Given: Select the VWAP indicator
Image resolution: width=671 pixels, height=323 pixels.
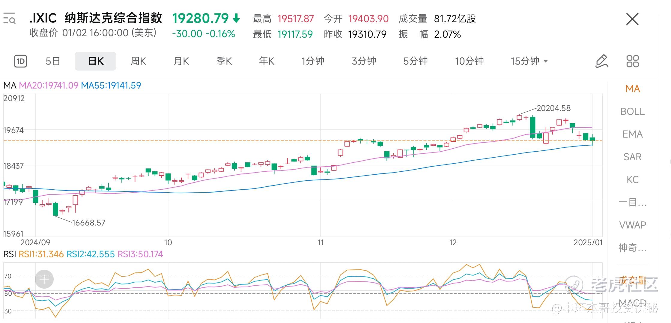Looking at the screenshot, I should pos(632,225).
